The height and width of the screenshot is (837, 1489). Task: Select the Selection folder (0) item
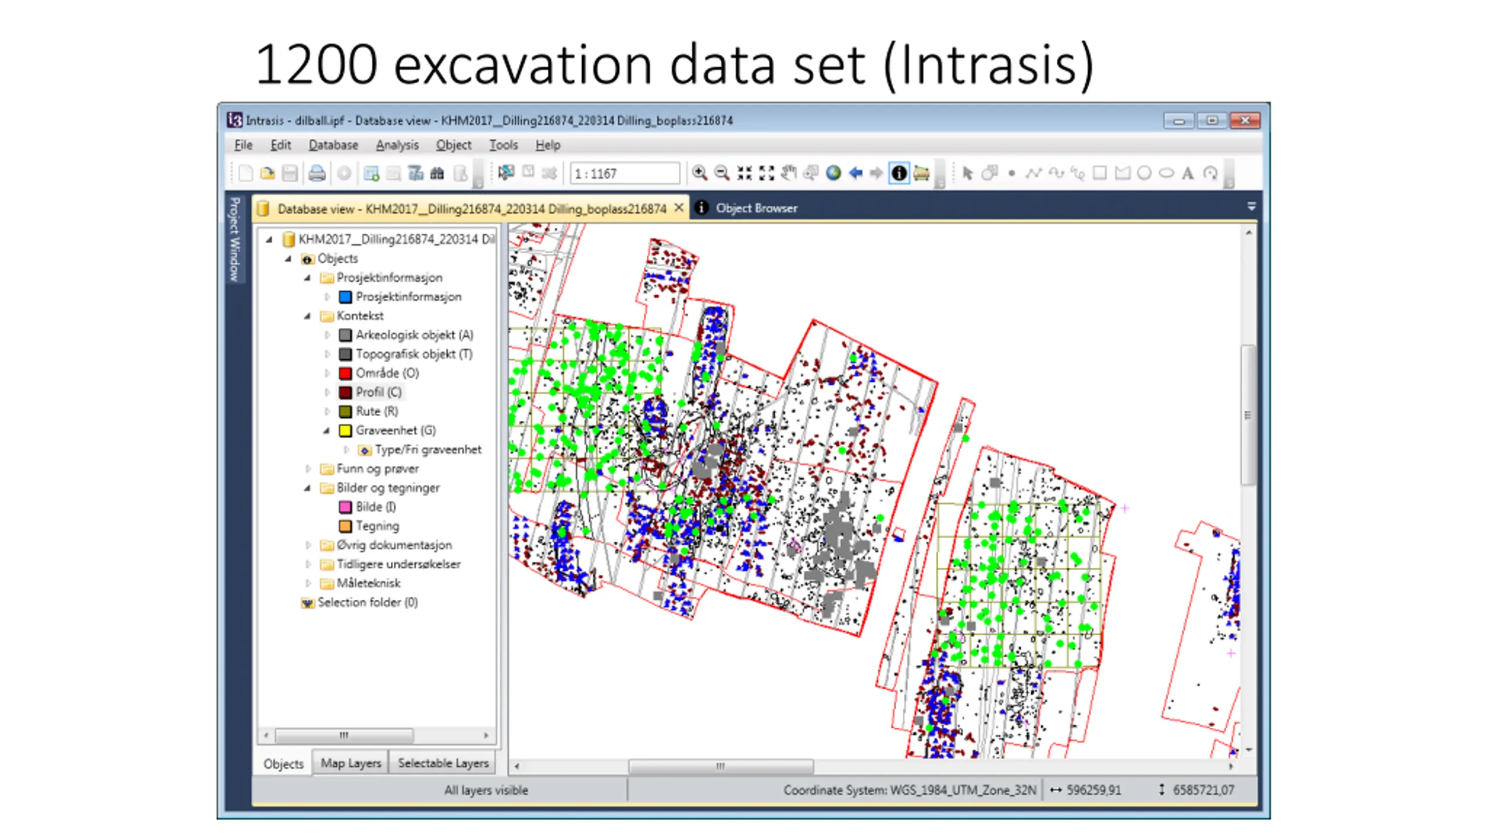[368, 602]
